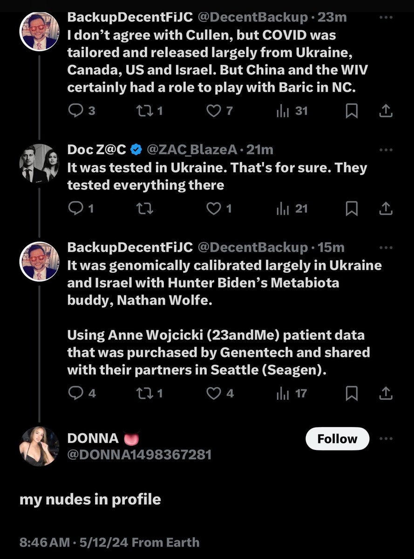Follow the DONNA account
This screenshot has height=559, width=414.
pos(337,439)
